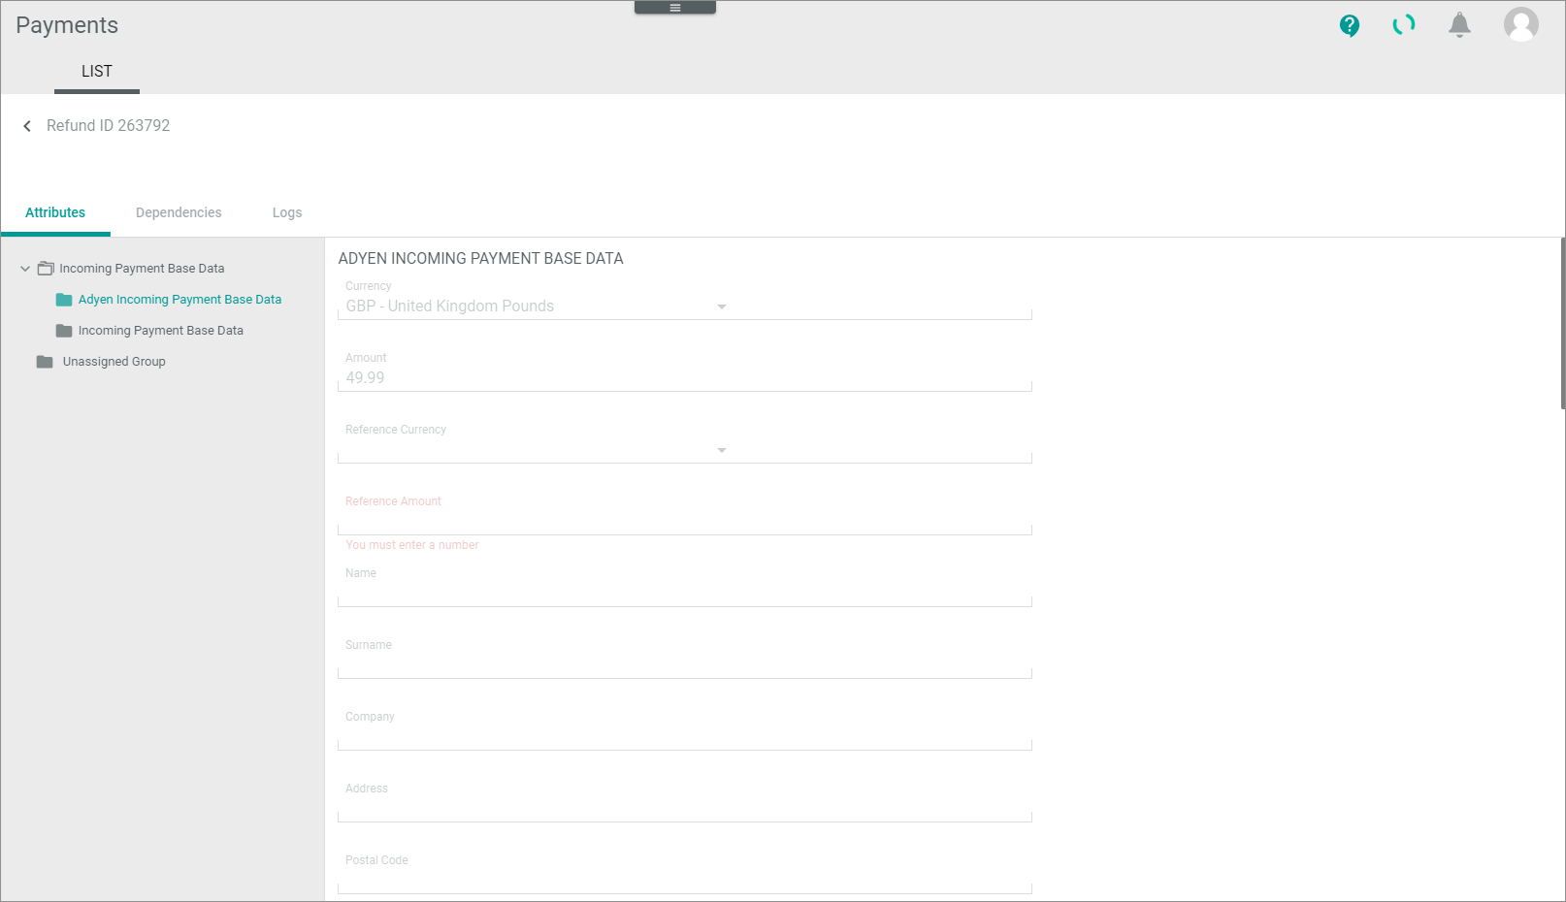Screen dimensions: 1566x902
Task: Select the Adyen Incoming Payment Base Data folder
Action: point(179,300)
